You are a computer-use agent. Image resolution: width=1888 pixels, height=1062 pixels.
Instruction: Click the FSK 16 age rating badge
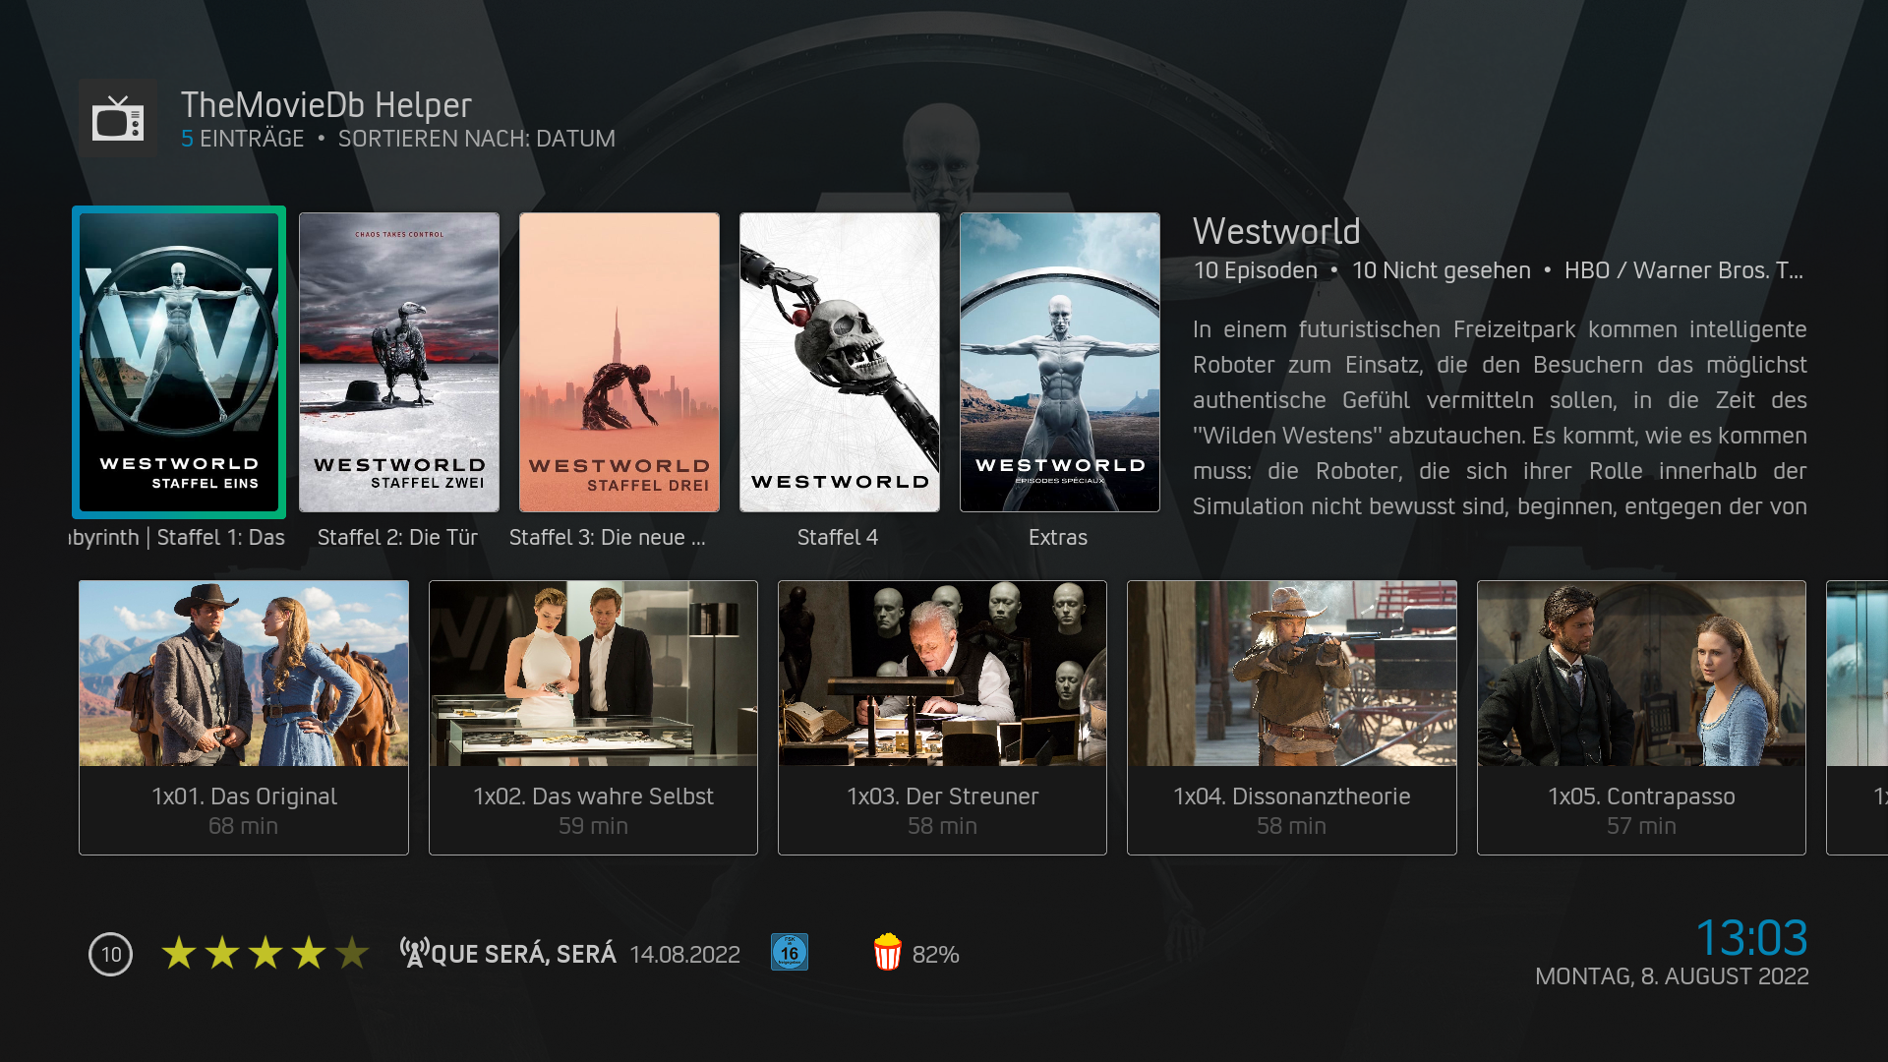coord(790,952)
